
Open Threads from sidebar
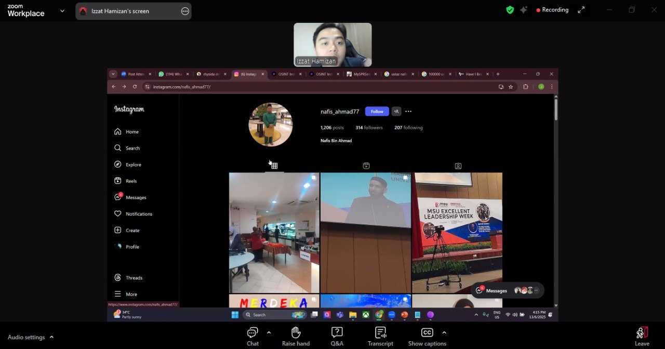(128, 278)
